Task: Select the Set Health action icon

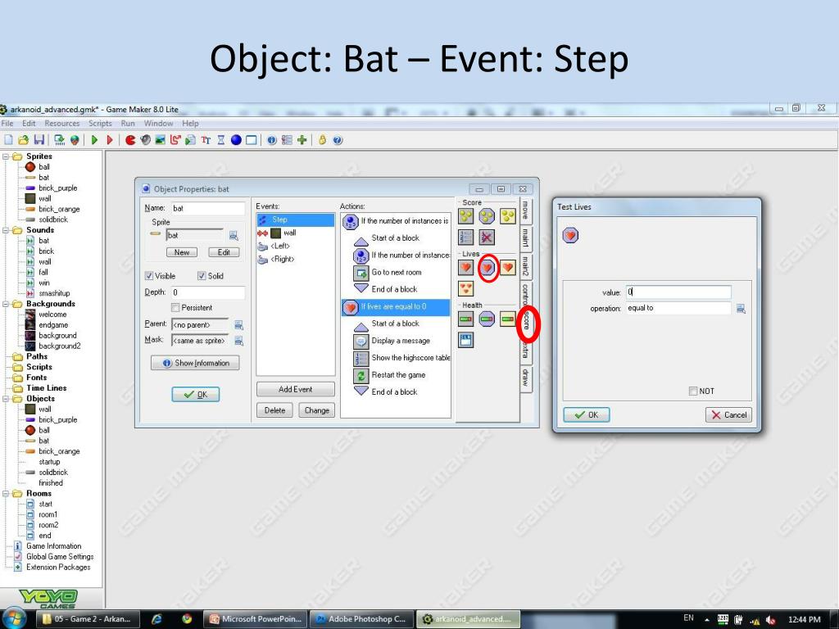Action: (x=466, y=319)
